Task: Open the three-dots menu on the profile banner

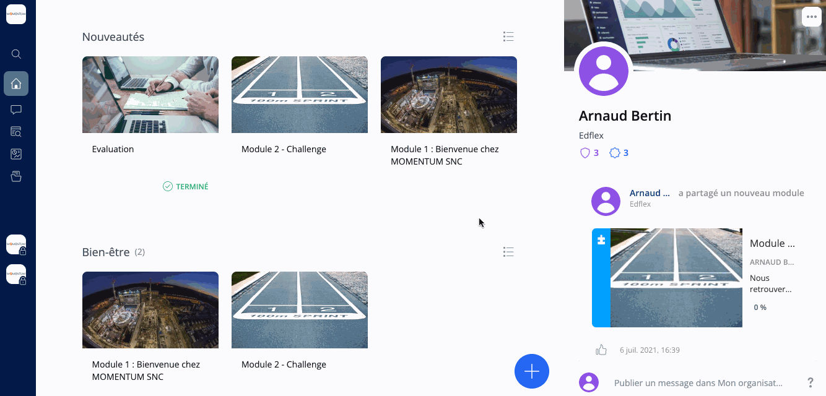Action: 812,17
